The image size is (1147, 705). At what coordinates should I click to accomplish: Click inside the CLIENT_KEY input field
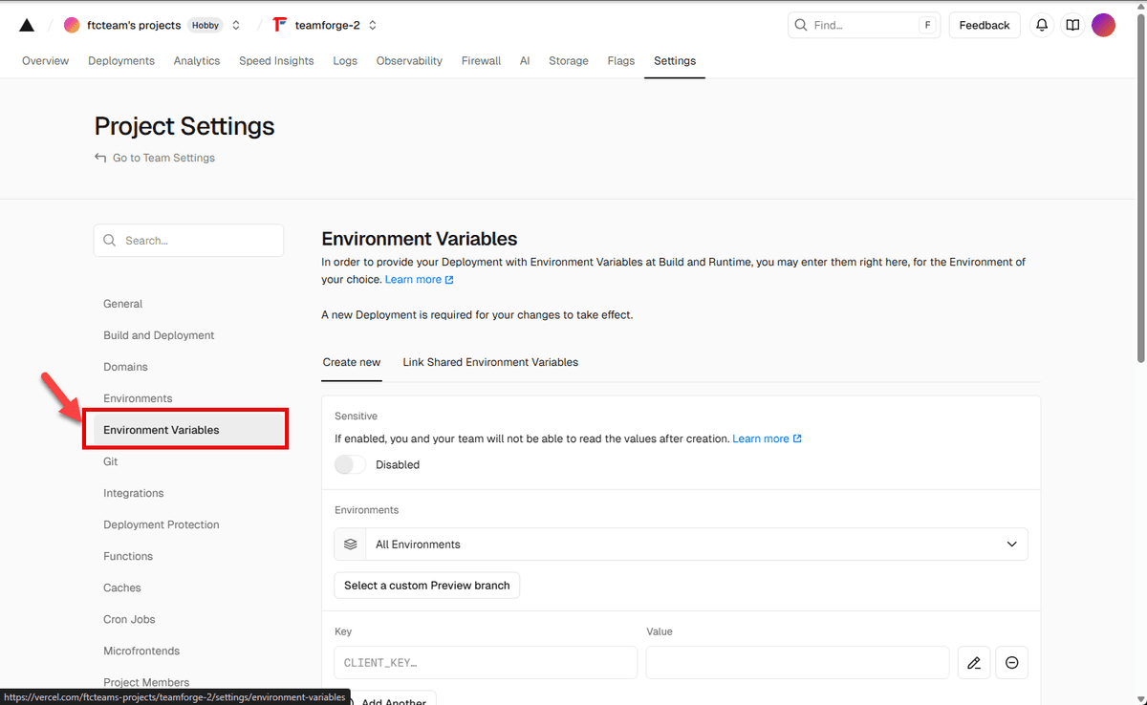tap(485, 662)
